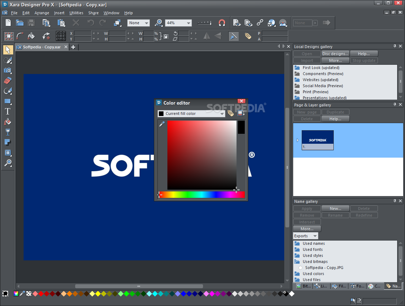Click the zoom magnifier icon beside 44% field
This screenshot has width=405, height=306.
click(159, 23)
